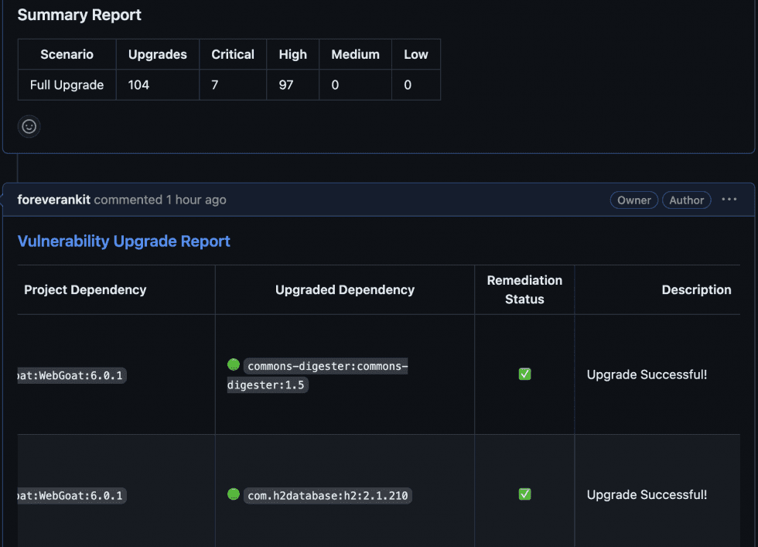Click the green dot beside commons-digester dependency
The height and width of the screenshot is (547, 758).
(x=233, y=365)
